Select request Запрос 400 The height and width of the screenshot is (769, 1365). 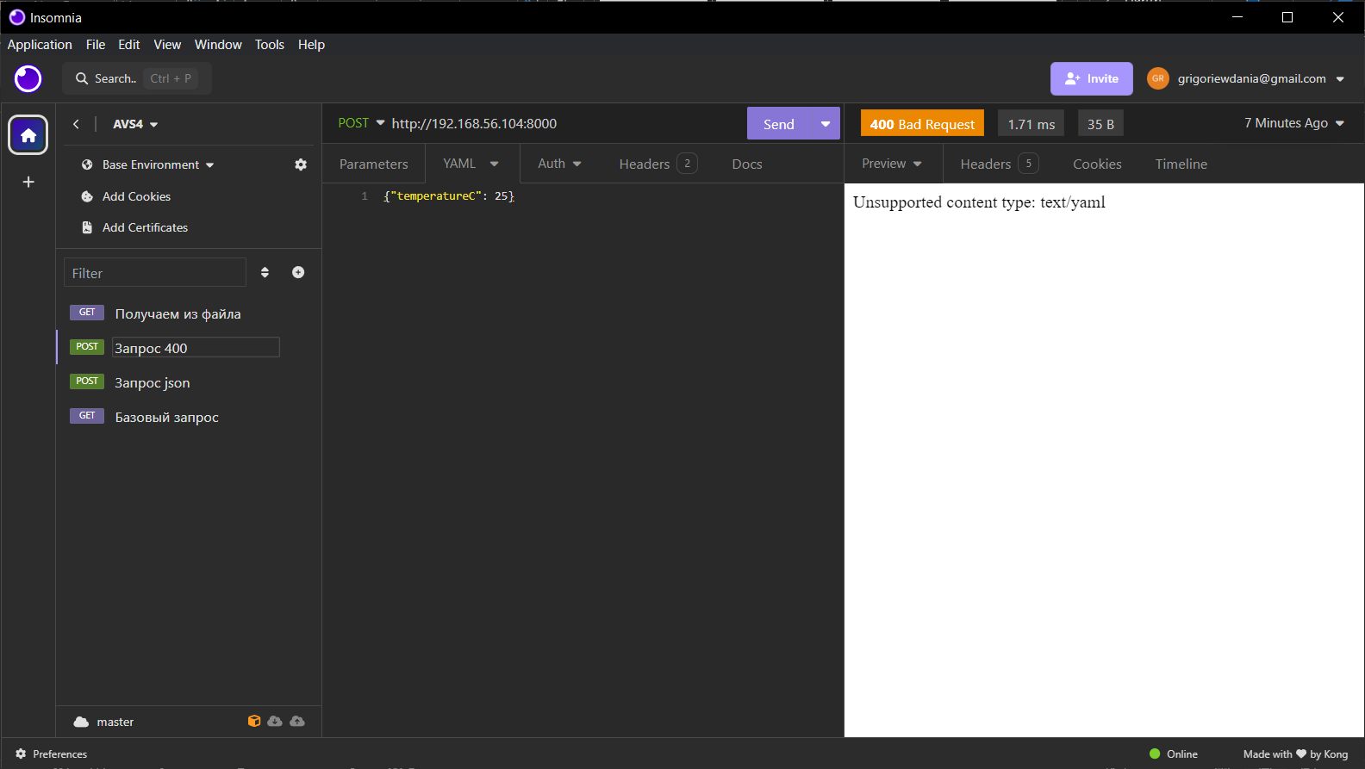tap(196, 348)
